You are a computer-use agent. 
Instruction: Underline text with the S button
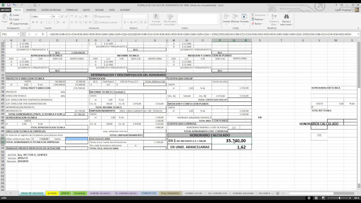coord(41,22)
